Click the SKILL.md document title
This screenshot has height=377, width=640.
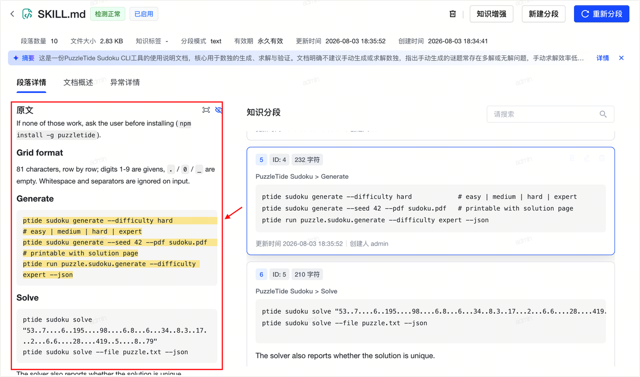[62, 14]
